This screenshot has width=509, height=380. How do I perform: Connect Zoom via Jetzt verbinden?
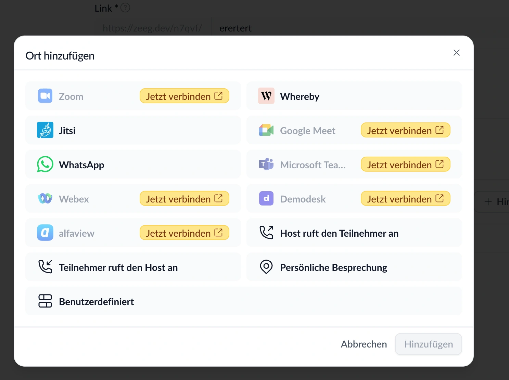184,96
